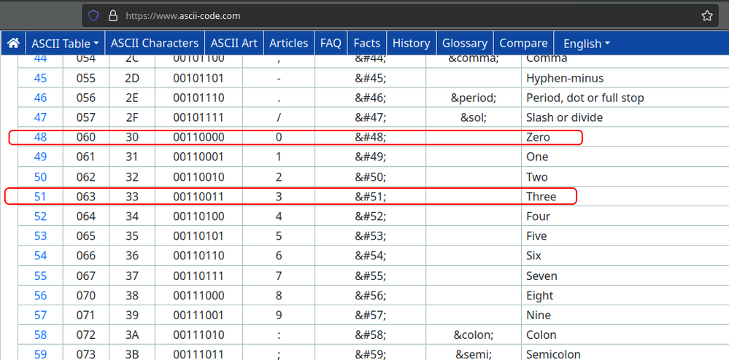Click the HTML code &#55; cell
This screenshot has width=729, height=360.
pos(371,276)
